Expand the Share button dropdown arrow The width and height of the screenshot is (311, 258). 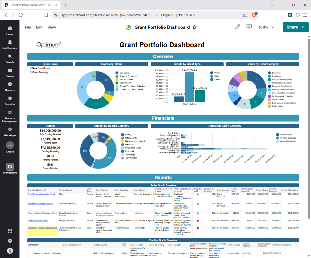[303, 27]
